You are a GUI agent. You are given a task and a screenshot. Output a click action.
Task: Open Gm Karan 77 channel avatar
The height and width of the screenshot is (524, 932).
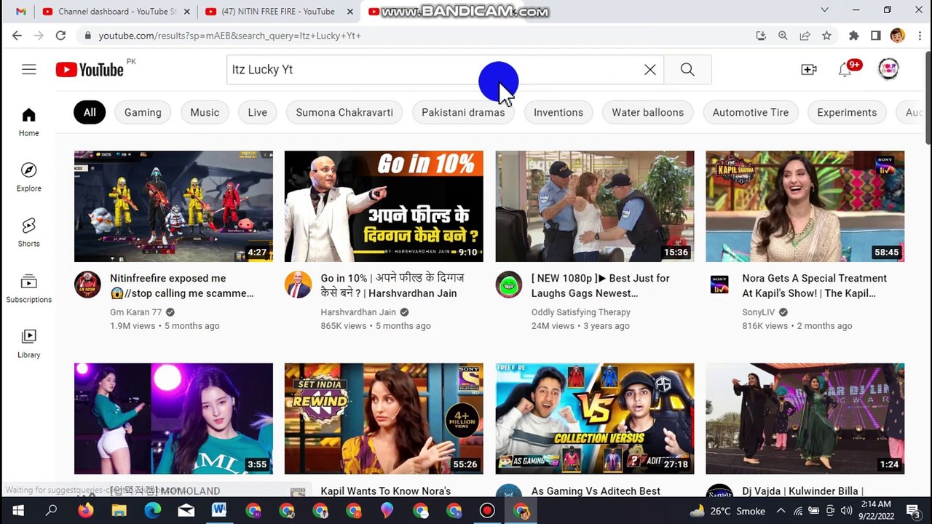pos(87,285)
